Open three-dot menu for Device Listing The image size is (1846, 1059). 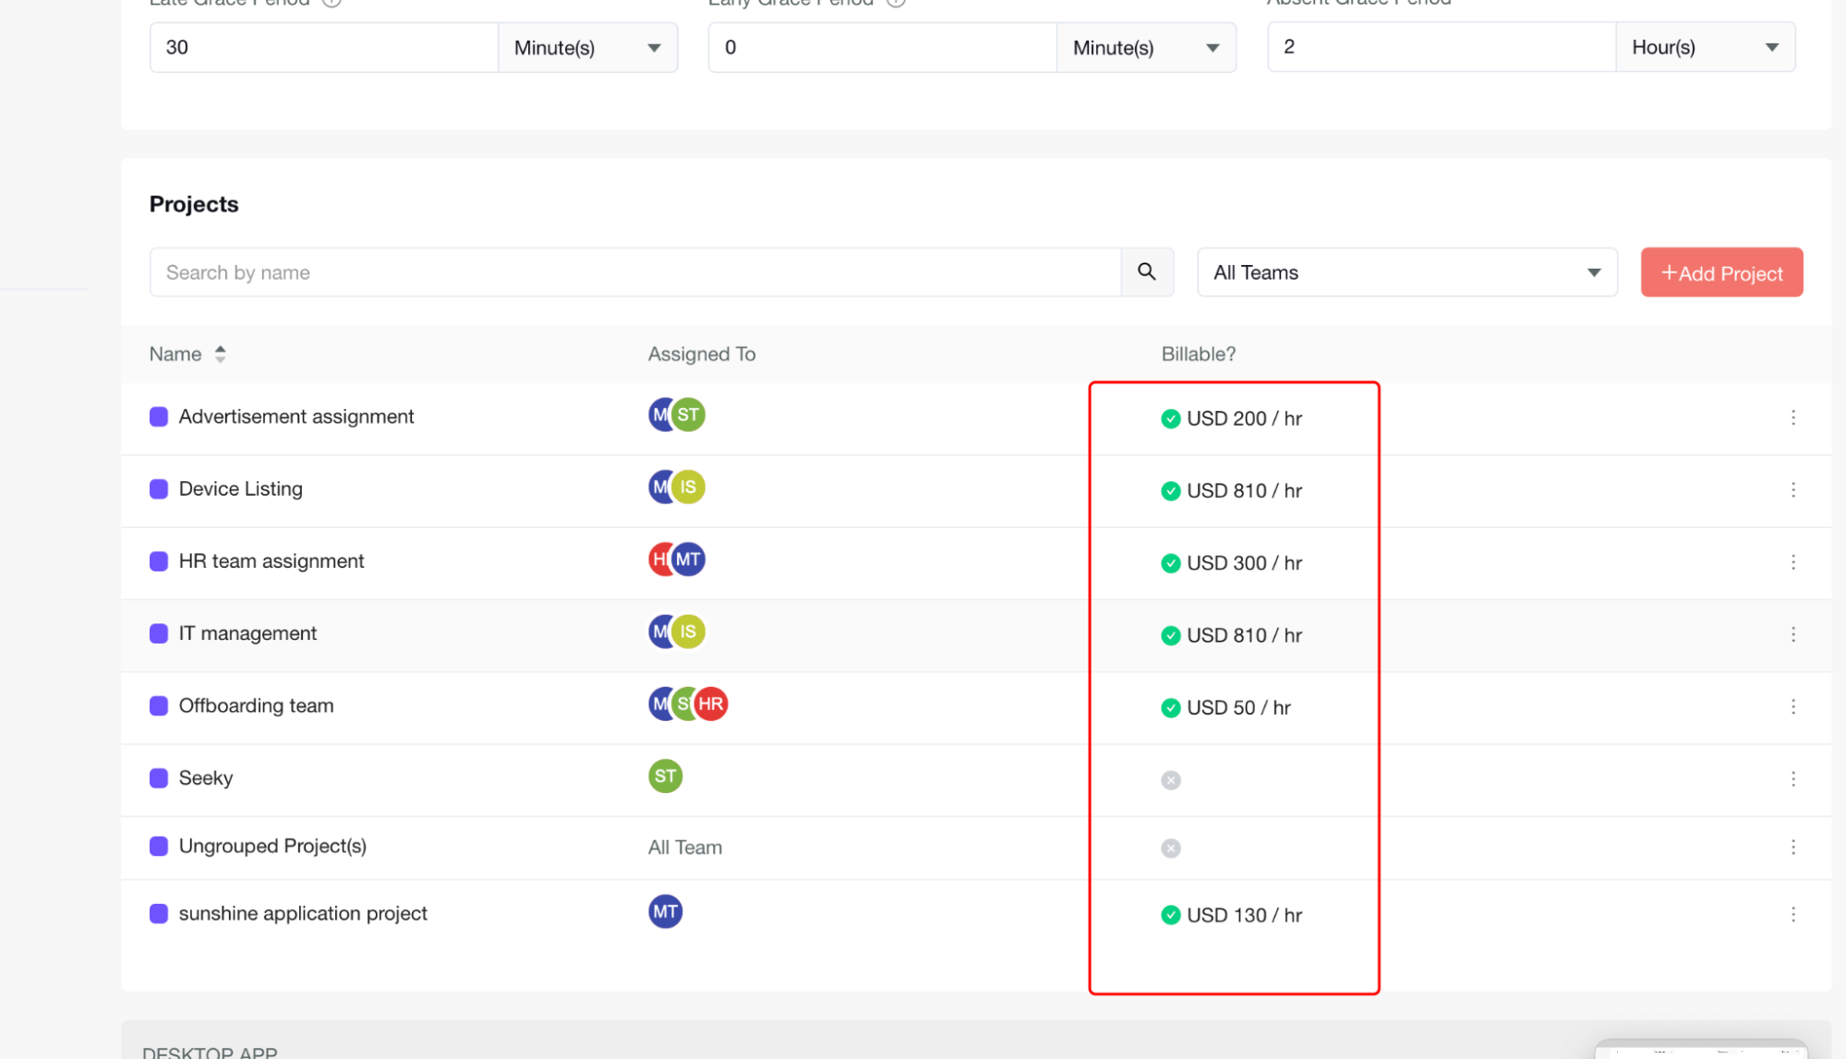pyautogui.click(x=1792, y=489)
